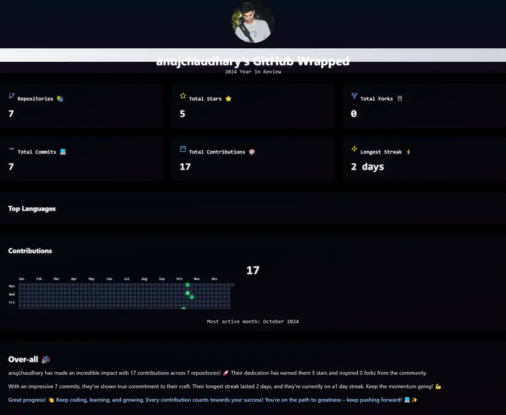Click the '2024 Year in Review' subtitle

[253, 72]
